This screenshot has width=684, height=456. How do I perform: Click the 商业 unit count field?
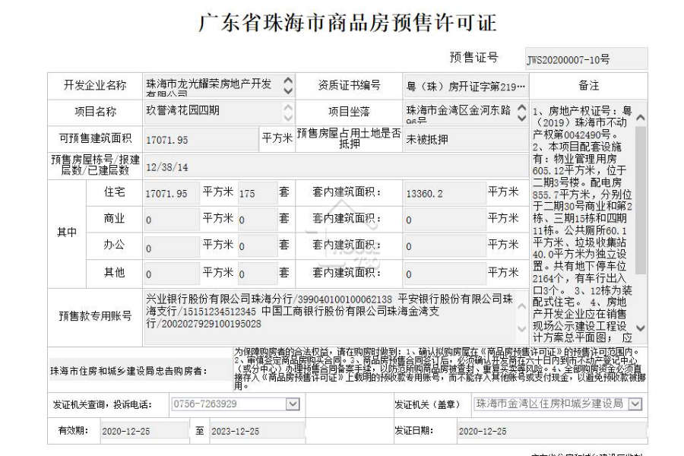point(258,220)
